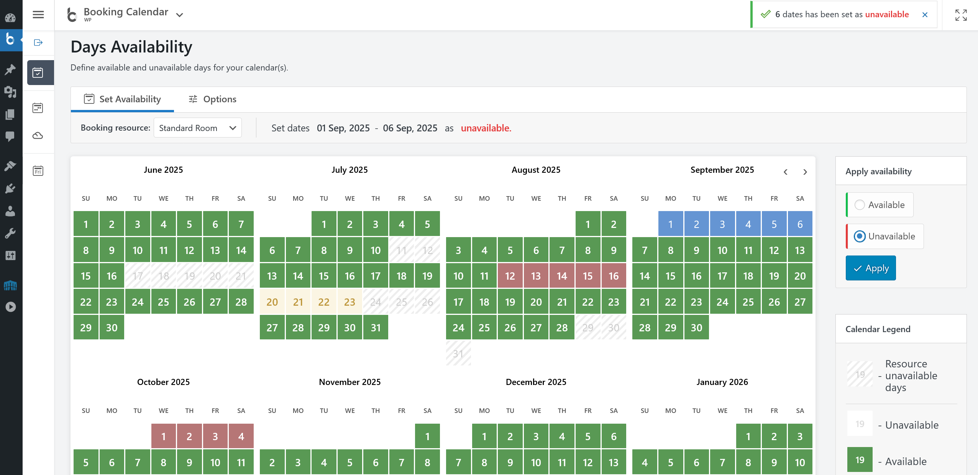Click the 'unavailable.' red status text
This screenshot has width=978, height=475.
[x=486, y=128]
